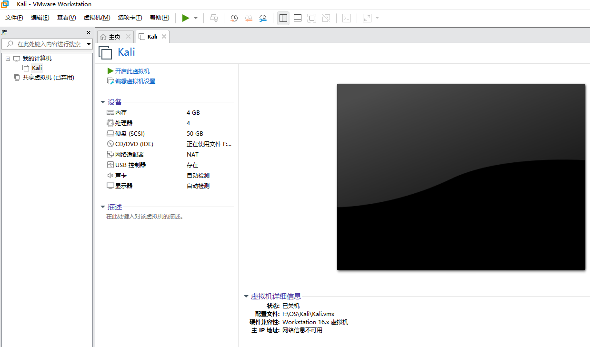Toggle the thumbnail bar view icon
Image resolution: width=590 pixels, height=347 pixels.
pyautogui.click(x=298, y=18)
